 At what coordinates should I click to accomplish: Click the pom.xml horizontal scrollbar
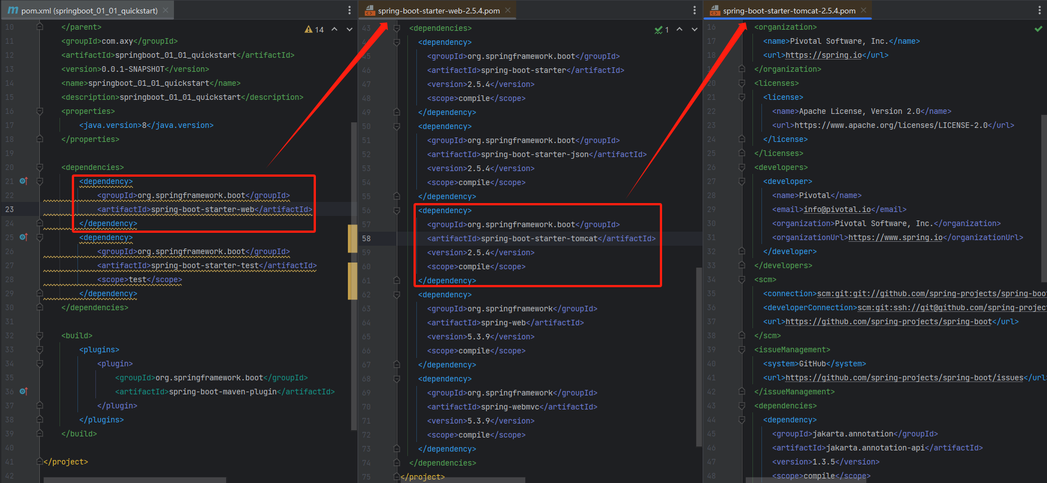135,480
